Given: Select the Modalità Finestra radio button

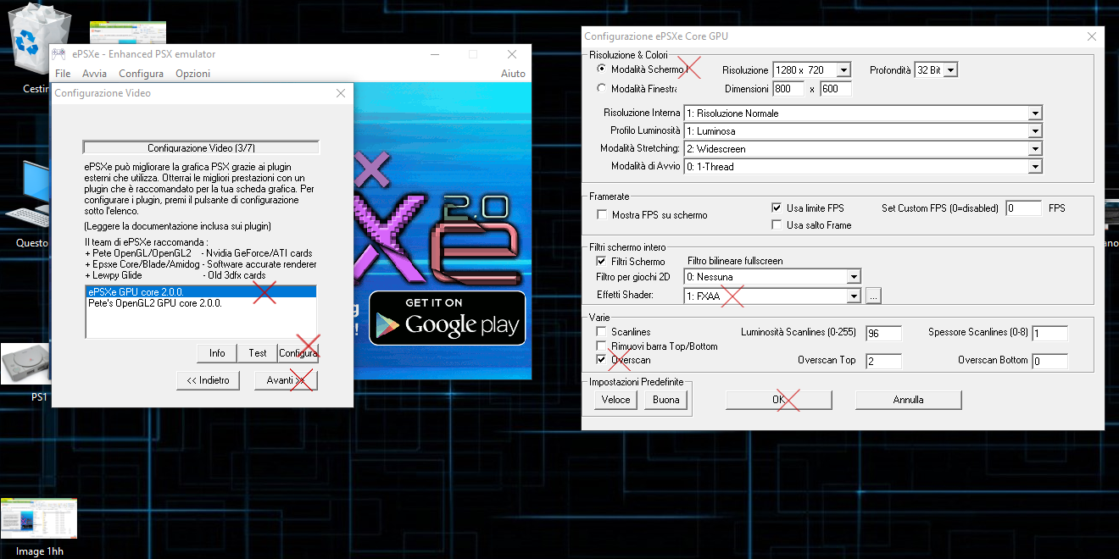Looking at the screenshot, I should (601, 87).
